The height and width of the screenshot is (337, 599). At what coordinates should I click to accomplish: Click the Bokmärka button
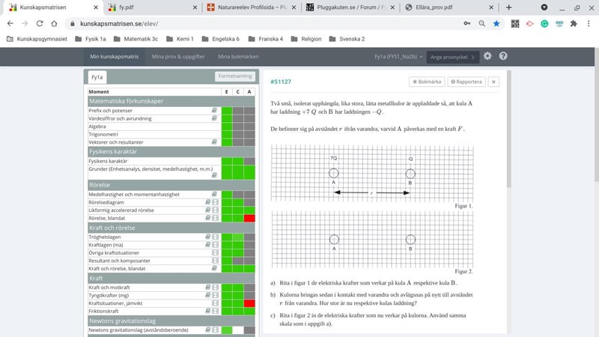click(x=427, y=82)
